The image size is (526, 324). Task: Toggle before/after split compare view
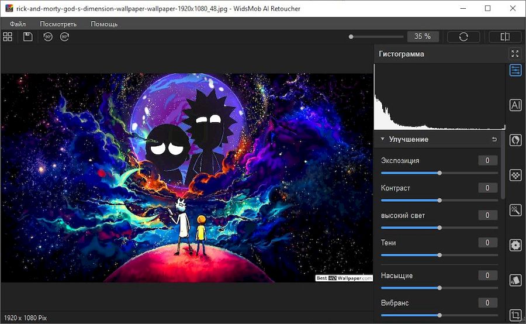click(x=505, y=37)
